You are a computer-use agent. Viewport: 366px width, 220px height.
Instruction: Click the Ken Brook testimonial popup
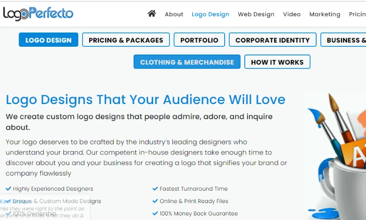(43, 209)
